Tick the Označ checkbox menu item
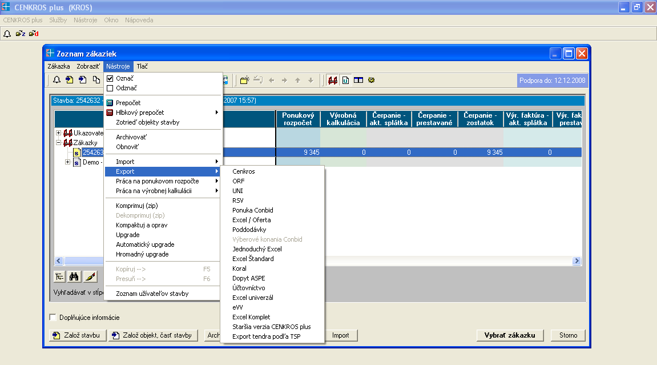Screen dimensions: 657x365 point(110,78)
